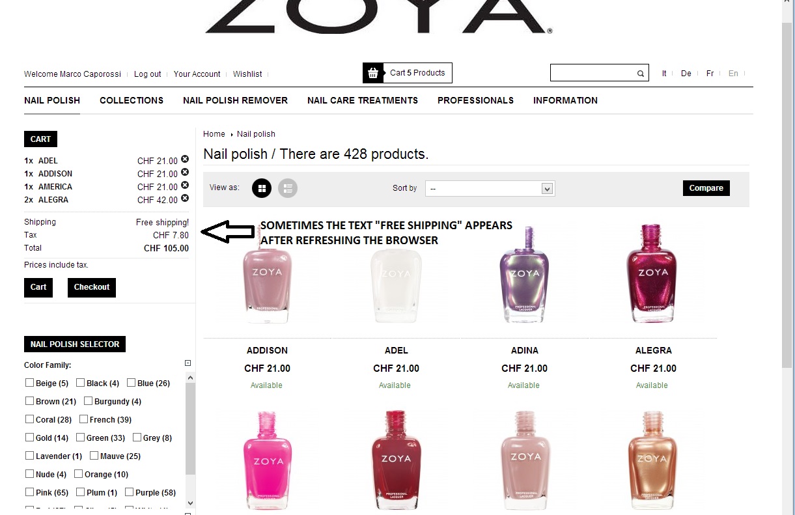Viewport: 795px width, 515px height.
Task: Open the COLLECTIONS menu
Action: click(x=132, y=100)
